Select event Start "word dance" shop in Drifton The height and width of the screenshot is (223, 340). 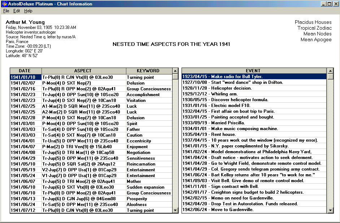(254, 82)
